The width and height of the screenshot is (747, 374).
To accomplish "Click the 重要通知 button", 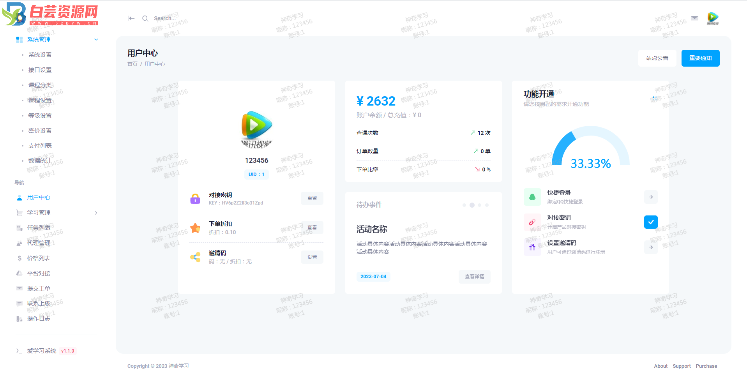I will (700, 58).
